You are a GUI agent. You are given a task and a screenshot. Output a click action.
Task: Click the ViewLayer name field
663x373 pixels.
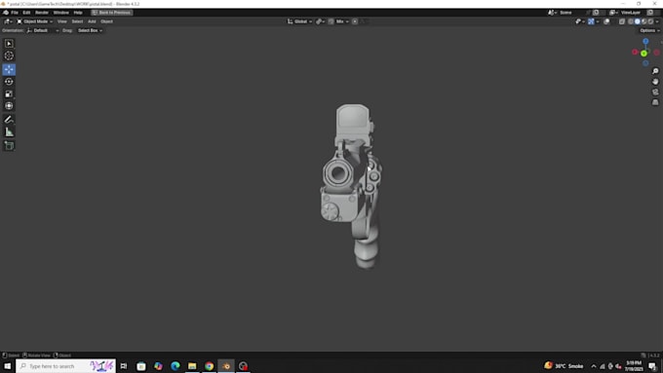(x=631, y=13)
